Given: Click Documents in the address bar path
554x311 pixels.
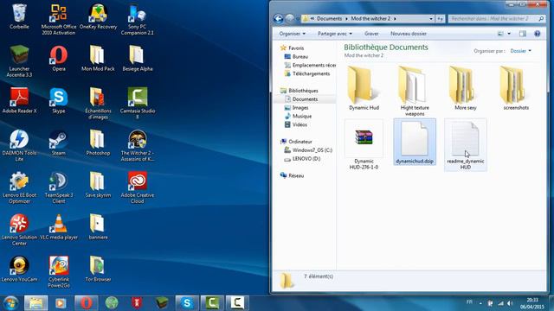Looking at the screenshot, I should (x=329, y=18).
